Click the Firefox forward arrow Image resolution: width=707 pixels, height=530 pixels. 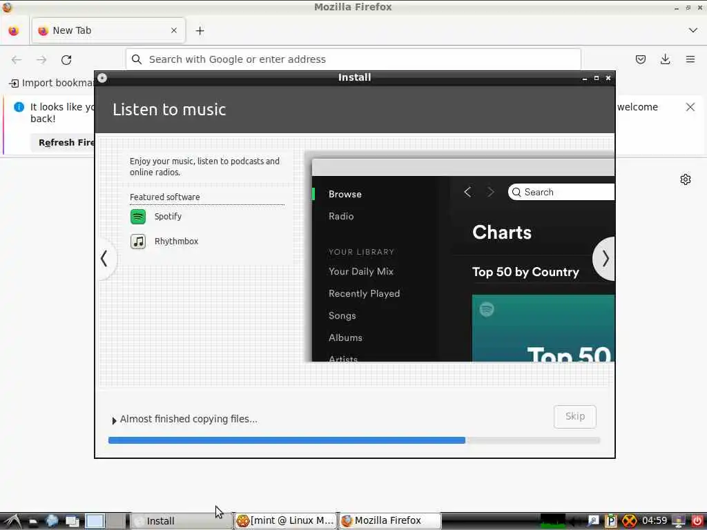click(41, 59)
